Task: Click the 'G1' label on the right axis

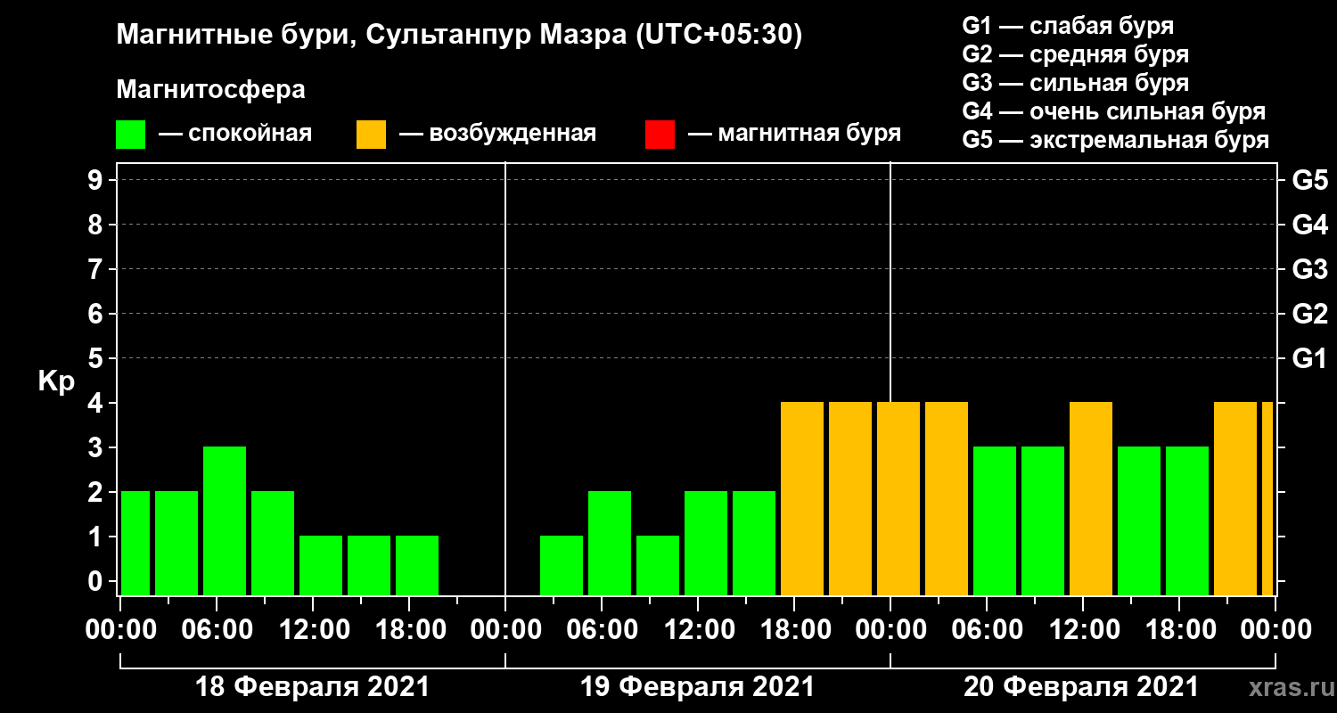Action: tap(1309, 359)
